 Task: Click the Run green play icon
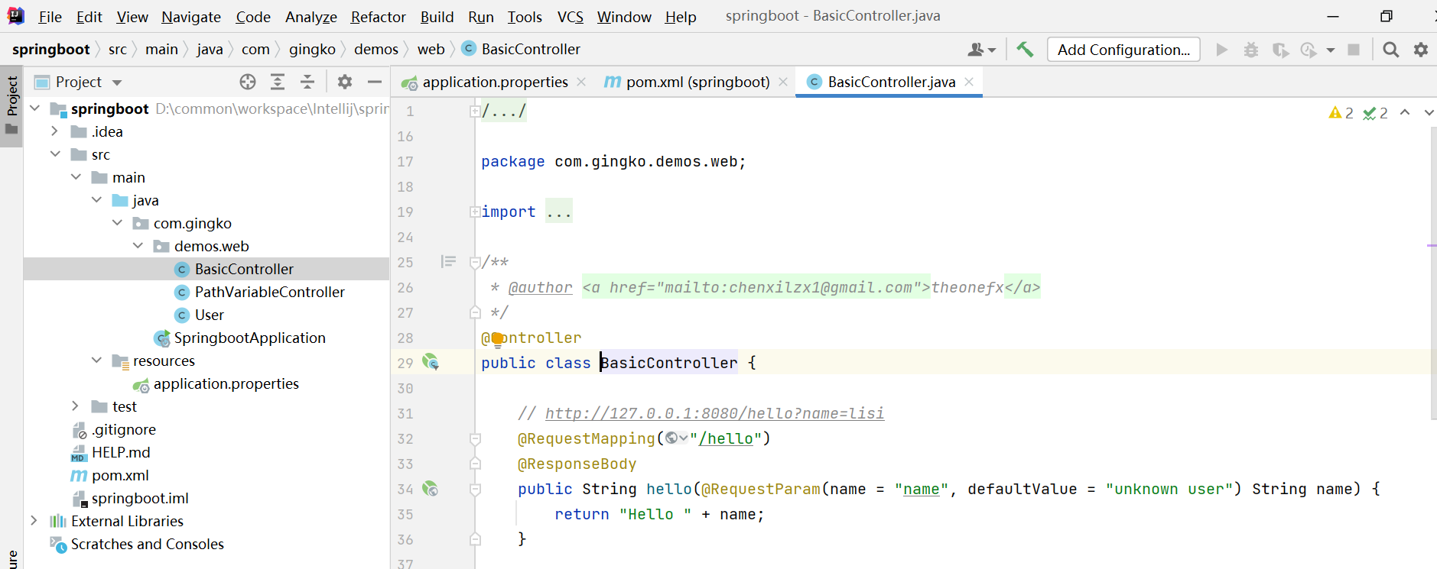pos(1221,50)
